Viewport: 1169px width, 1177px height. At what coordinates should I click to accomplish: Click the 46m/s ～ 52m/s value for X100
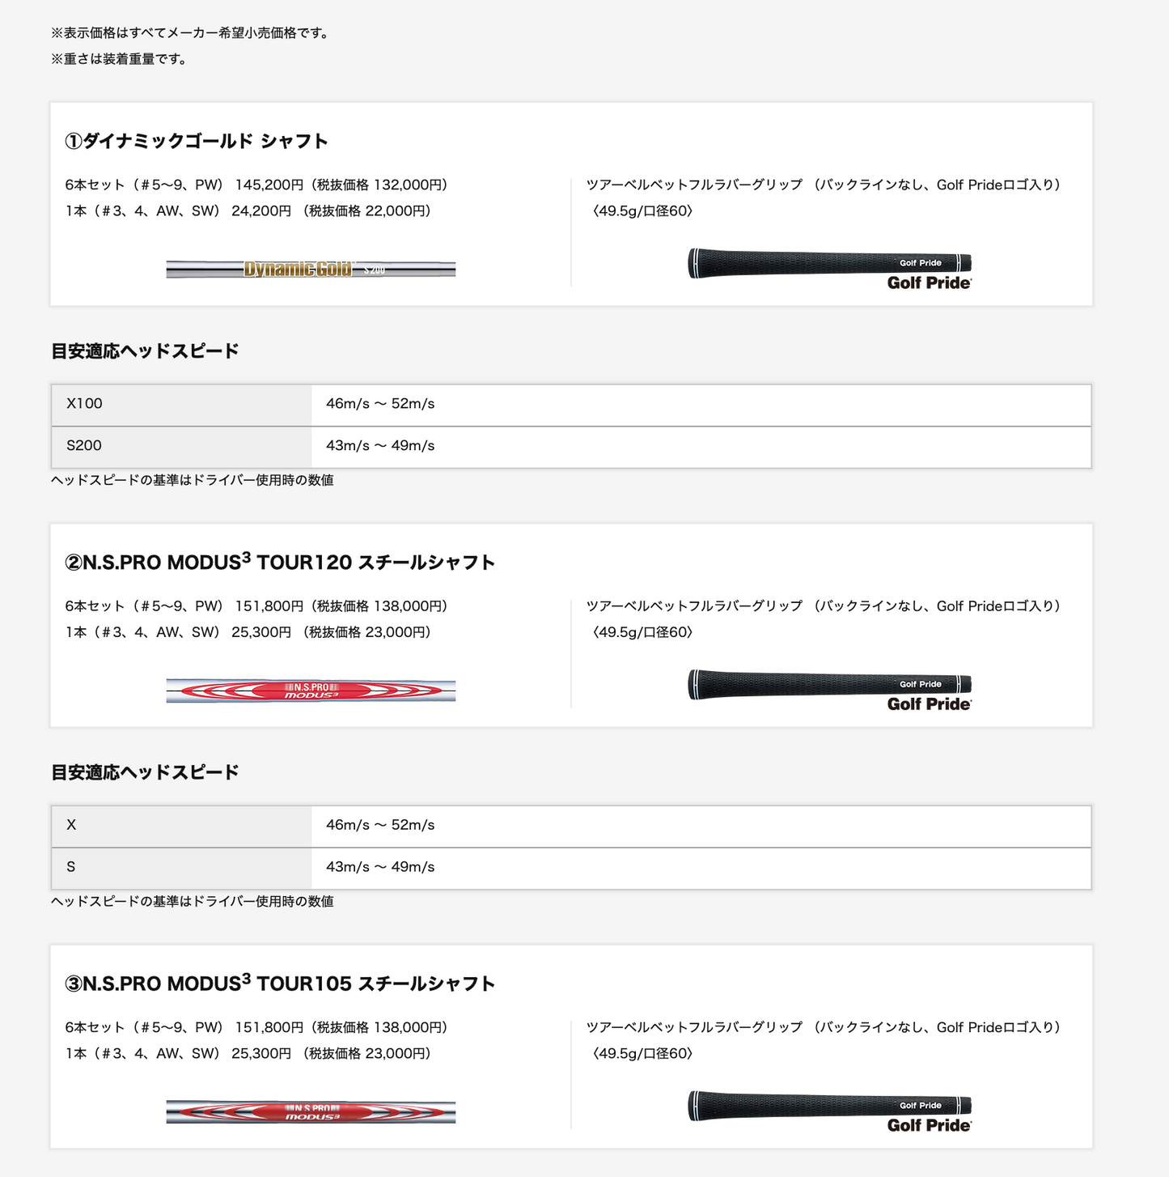[380, 404]
